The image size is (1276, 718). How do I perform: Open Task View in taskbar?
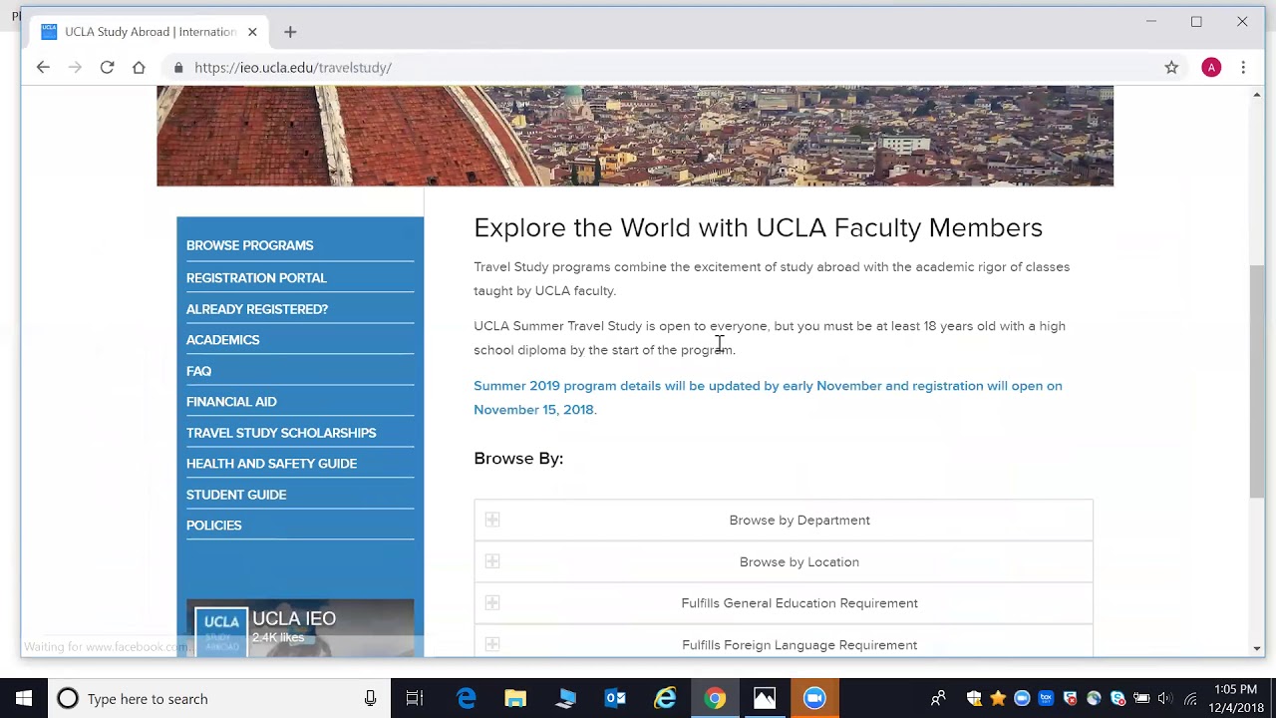point(415,699)
